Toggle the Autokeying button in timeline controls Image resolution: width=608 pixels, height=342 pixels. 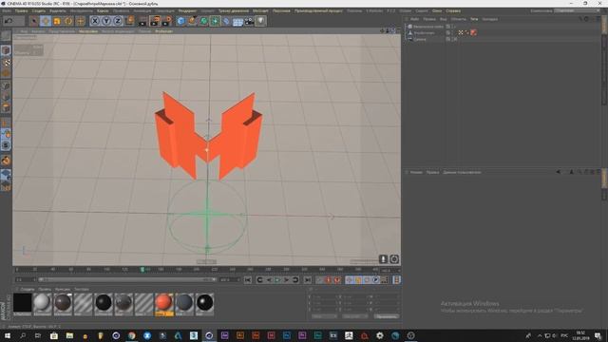[x=329, y=280]
